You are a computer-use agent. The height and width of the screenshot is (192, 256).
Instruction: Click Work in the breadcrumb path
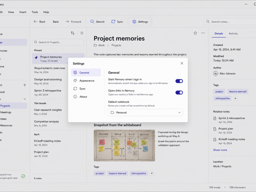click(101, 45)
